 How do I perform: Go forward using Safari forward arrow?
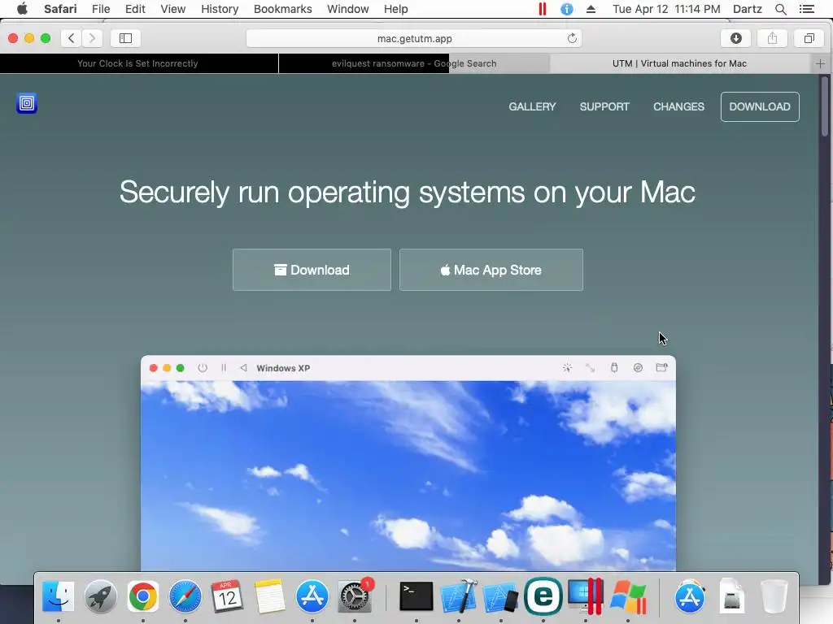92,38
